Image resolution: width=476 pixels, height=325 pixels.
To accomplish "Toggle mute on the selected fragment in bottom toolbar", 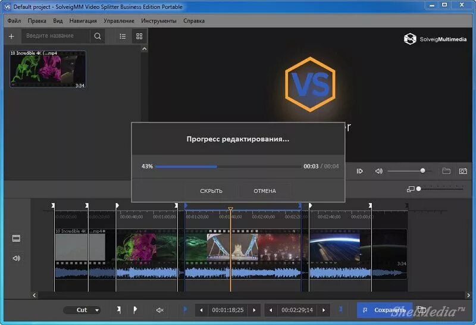I will 159,310.
